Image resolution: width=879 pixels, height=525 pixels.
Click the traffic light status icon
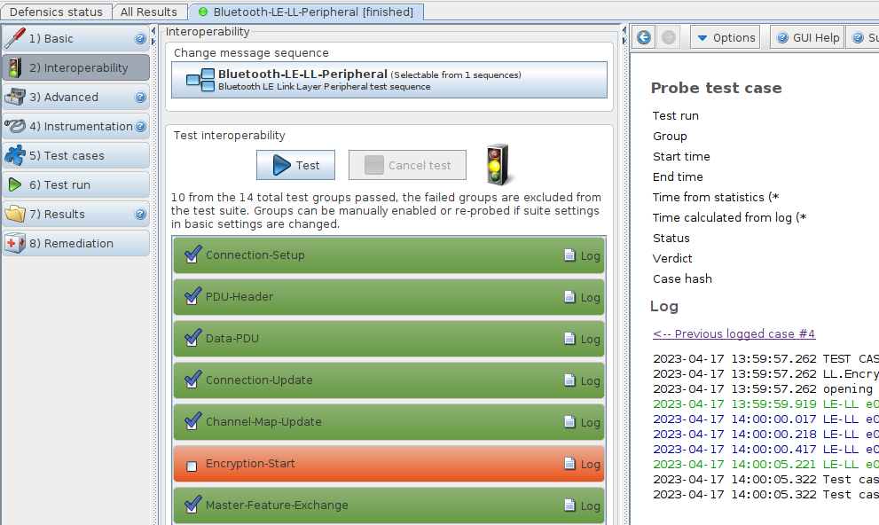click(499, 165)
